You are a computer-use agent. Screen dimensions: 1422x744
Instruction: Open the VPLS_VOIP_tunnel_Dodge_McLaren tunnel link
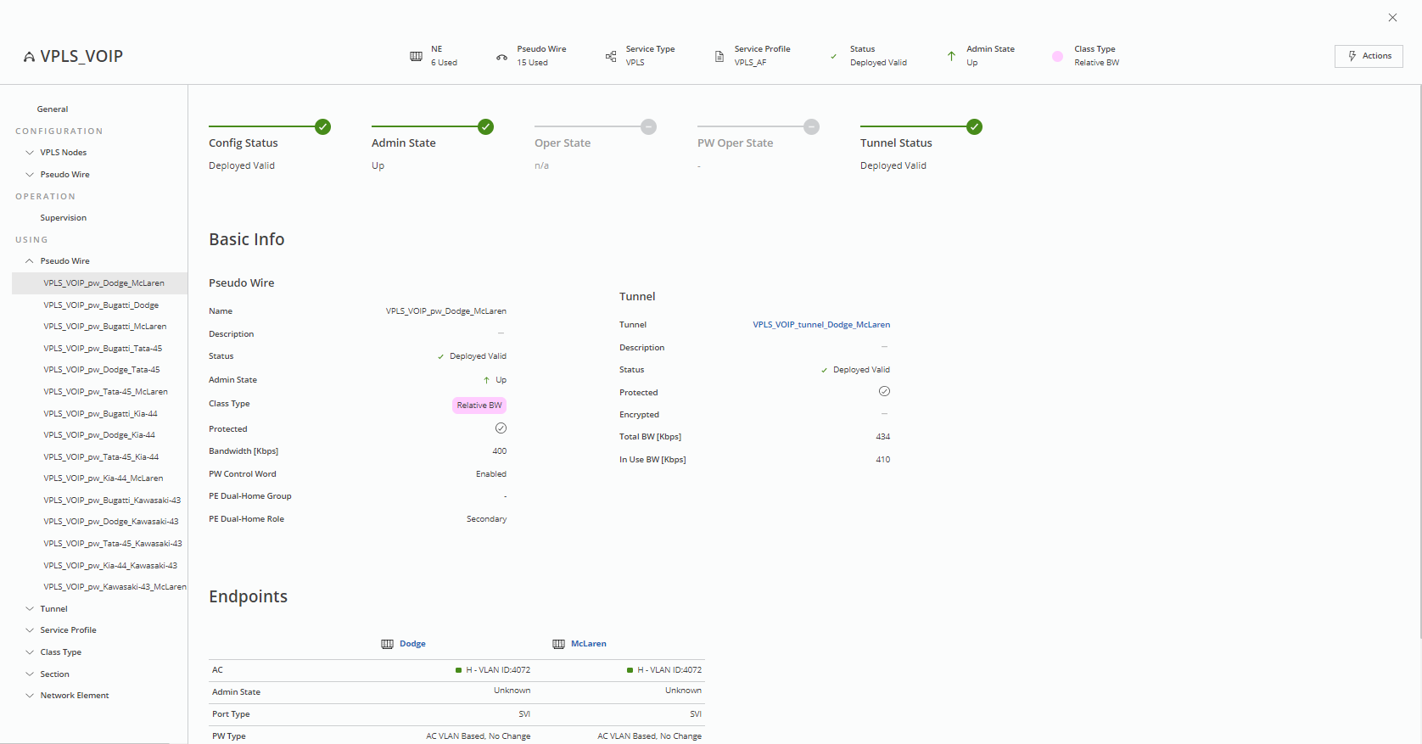(x=820, y=325)
